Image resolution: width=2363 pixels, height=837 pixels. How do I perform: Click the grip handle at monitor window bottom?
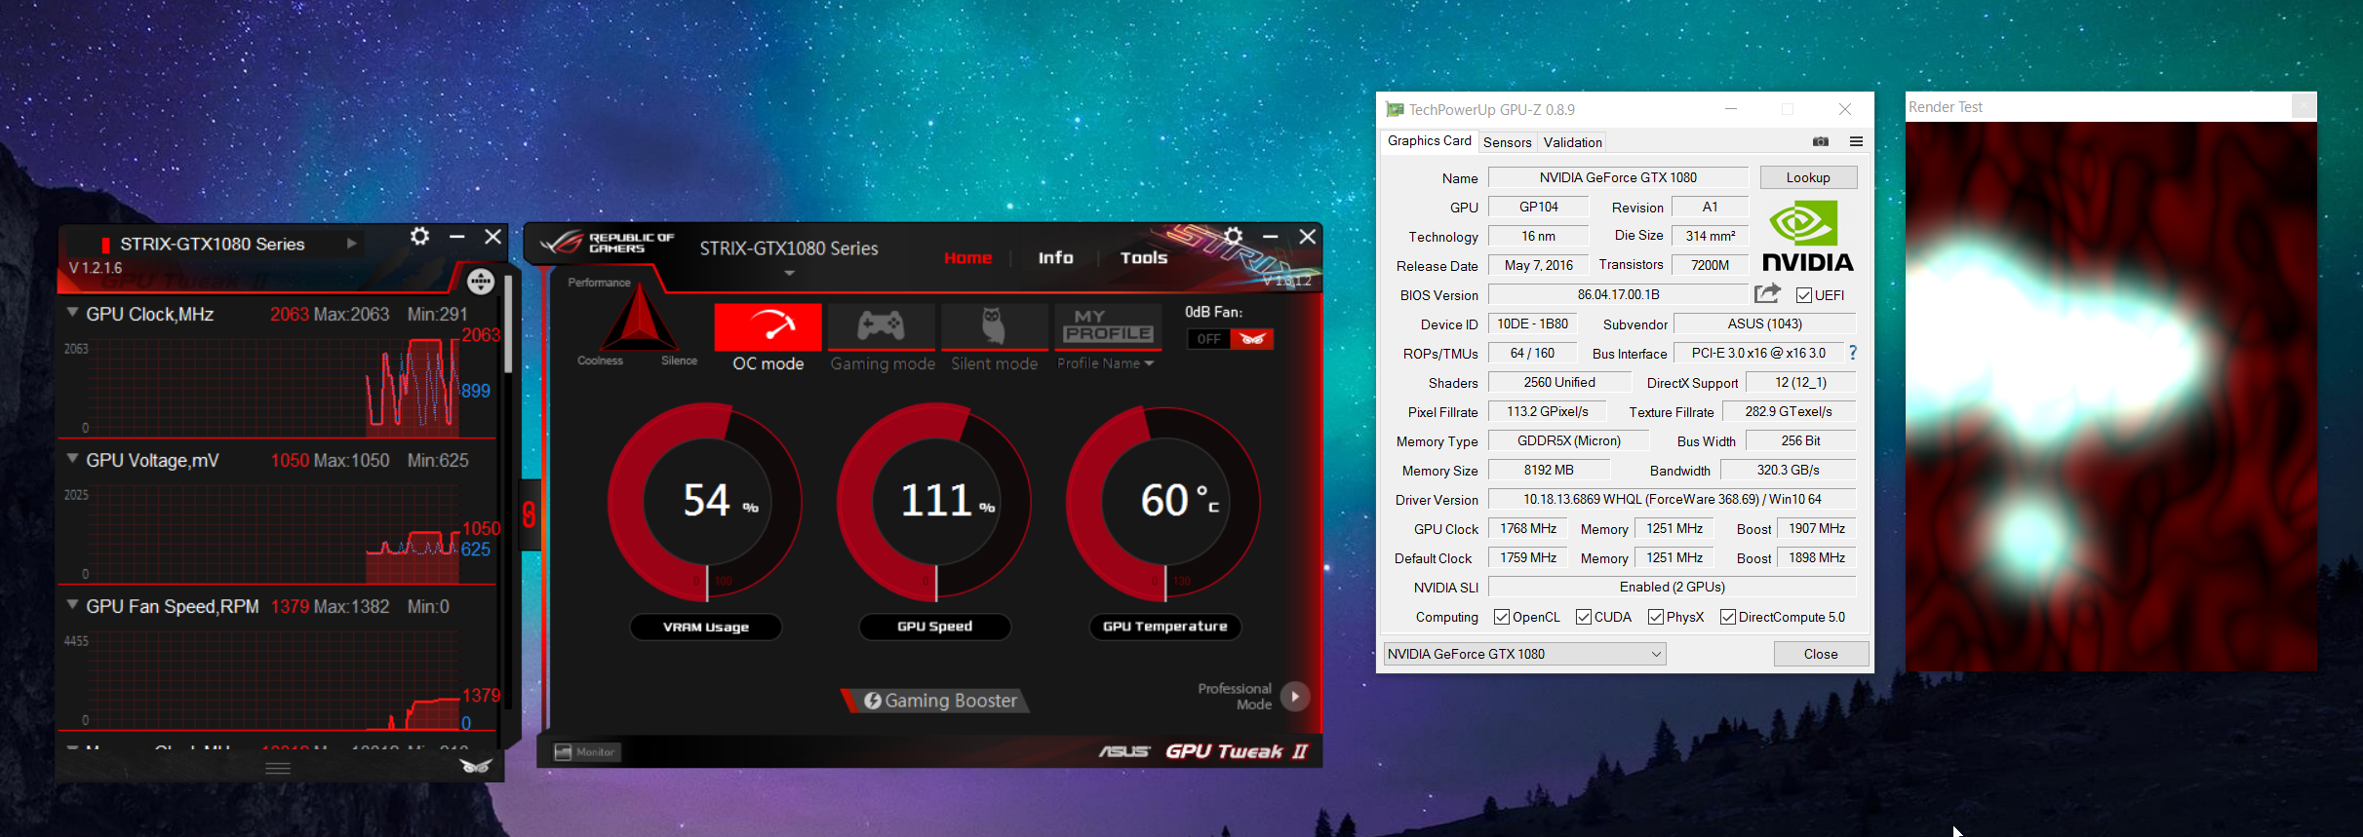pyautogui.click(x=278, y=768)
